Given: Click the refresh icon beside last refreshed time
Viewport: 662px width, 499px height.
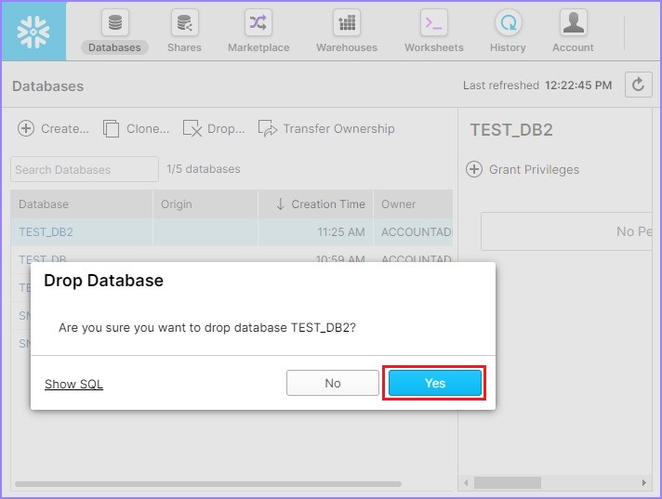Looking at the screenshot, I should point(639,85).
